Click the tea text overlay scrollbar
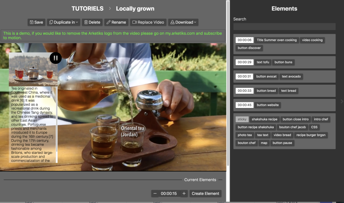Screen dimensions: 344x203 point(57,119)
